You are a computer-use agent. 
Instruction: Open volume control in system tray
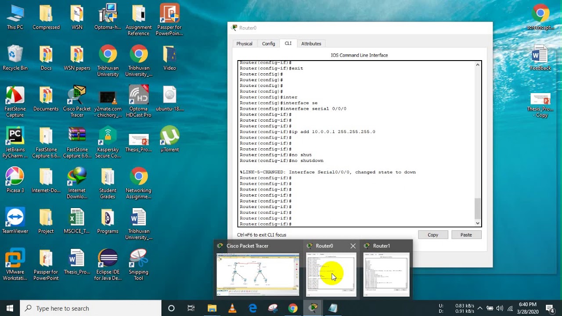coord(500,308)
